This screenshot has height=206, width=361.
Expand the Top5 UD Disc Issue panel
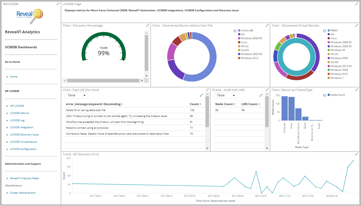coord(207,90)
